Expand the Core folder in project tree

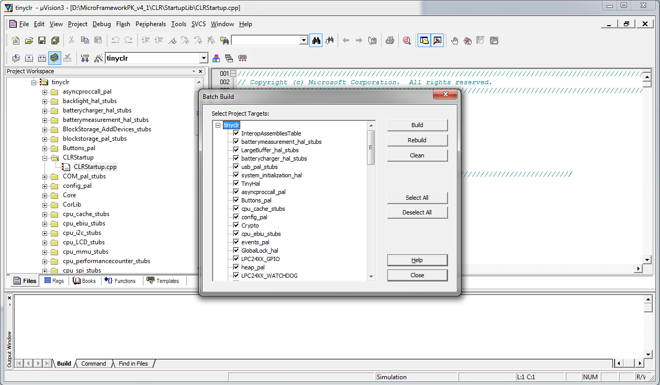point(45,195)
